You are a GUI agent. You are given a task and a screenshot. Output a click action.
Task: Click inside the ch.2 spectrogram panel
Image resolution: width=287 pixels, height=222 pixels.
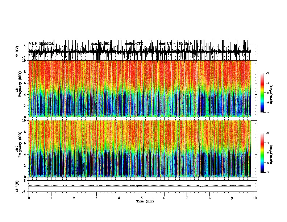(x=140, y=149)
